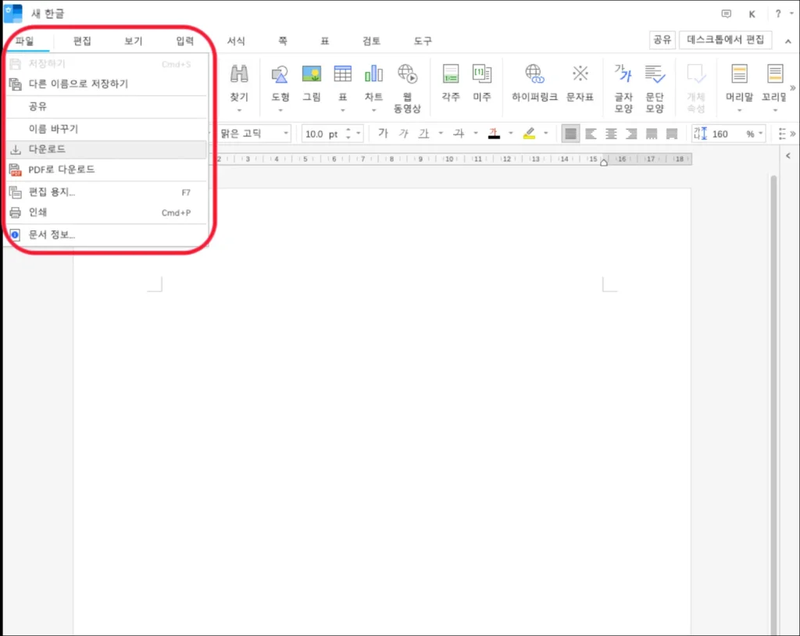Click the user account K icon
Viewport: 800px width, 636px height.
pyautogui.click(x=752, y=14)
